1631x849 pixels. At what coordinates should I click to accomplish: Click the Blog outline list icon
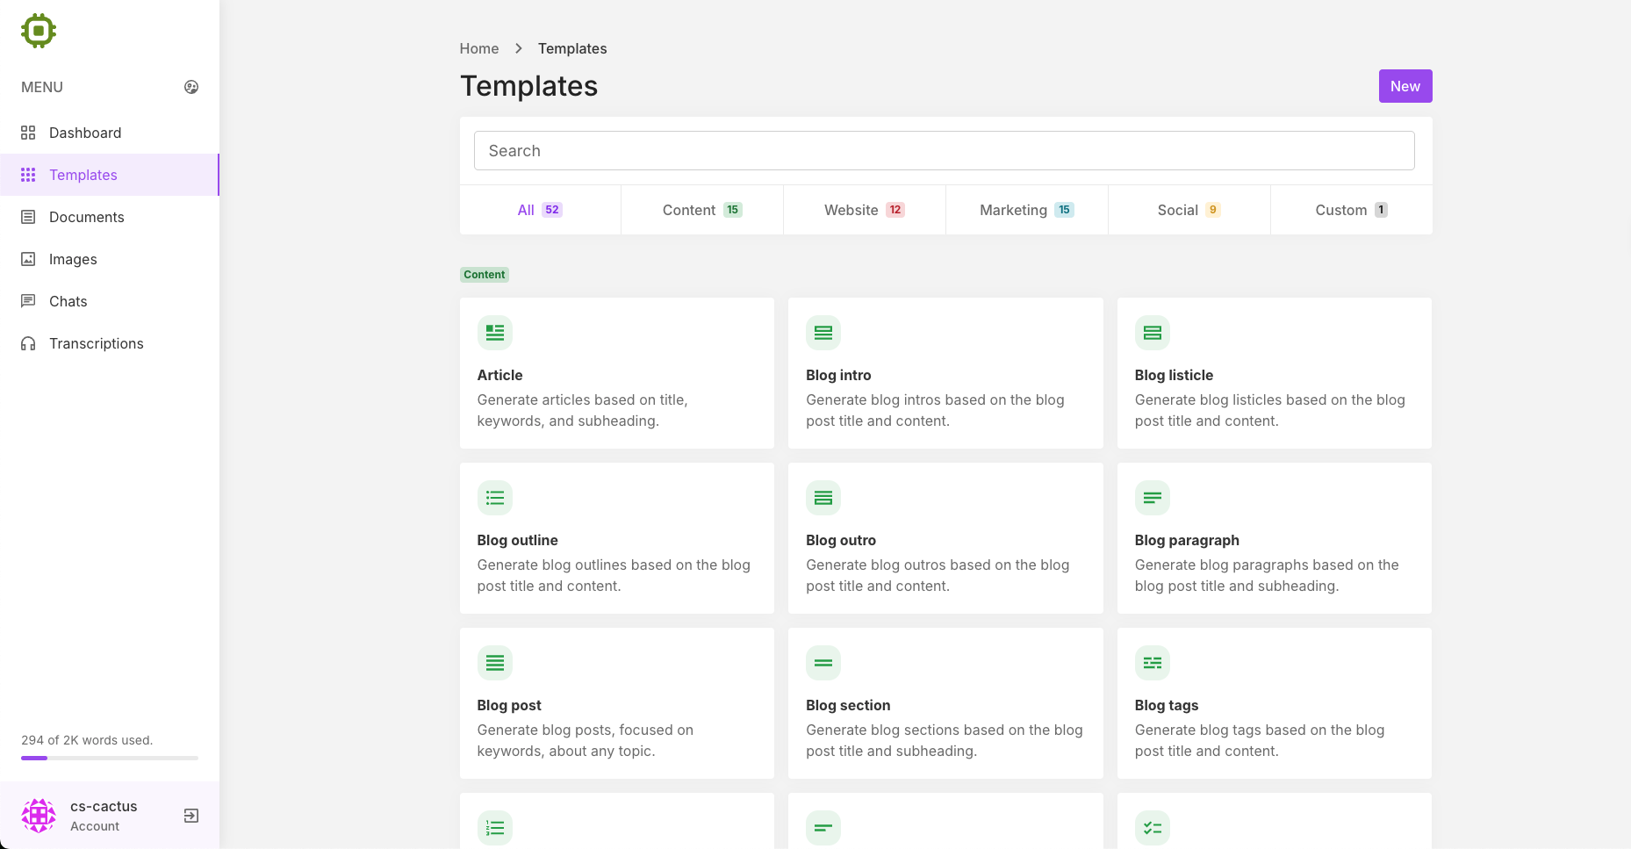[495, 498]
